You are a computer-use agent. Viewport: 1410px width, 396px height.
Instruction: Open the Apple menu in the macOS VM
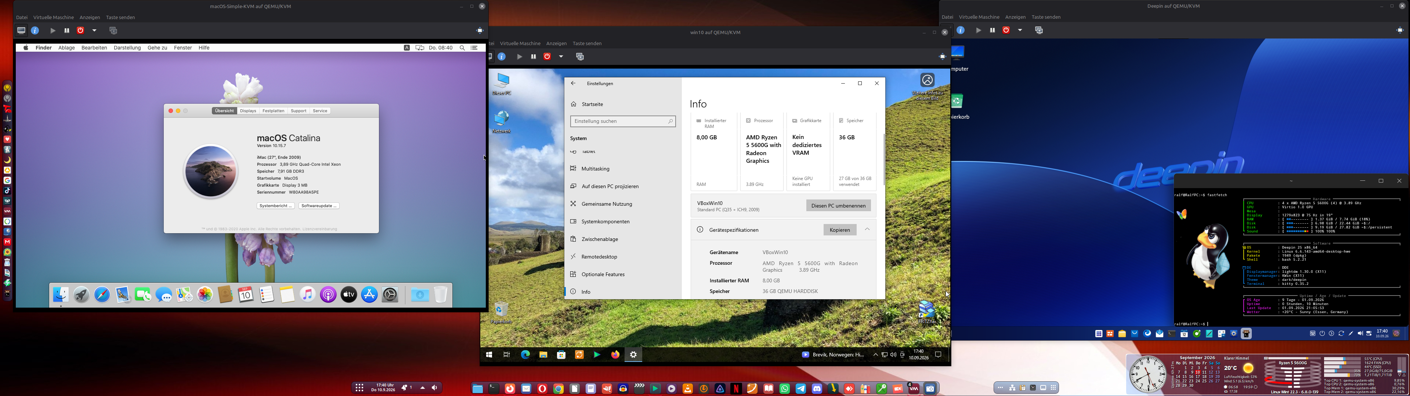click(26, 48)
